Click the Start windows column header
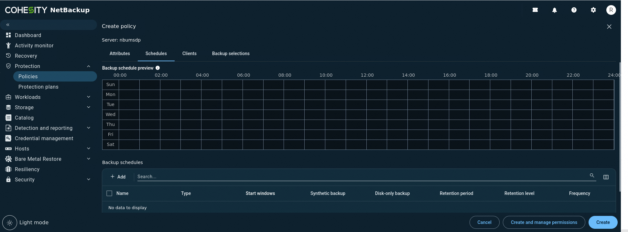Screen dimensions: 628x232 260,193
